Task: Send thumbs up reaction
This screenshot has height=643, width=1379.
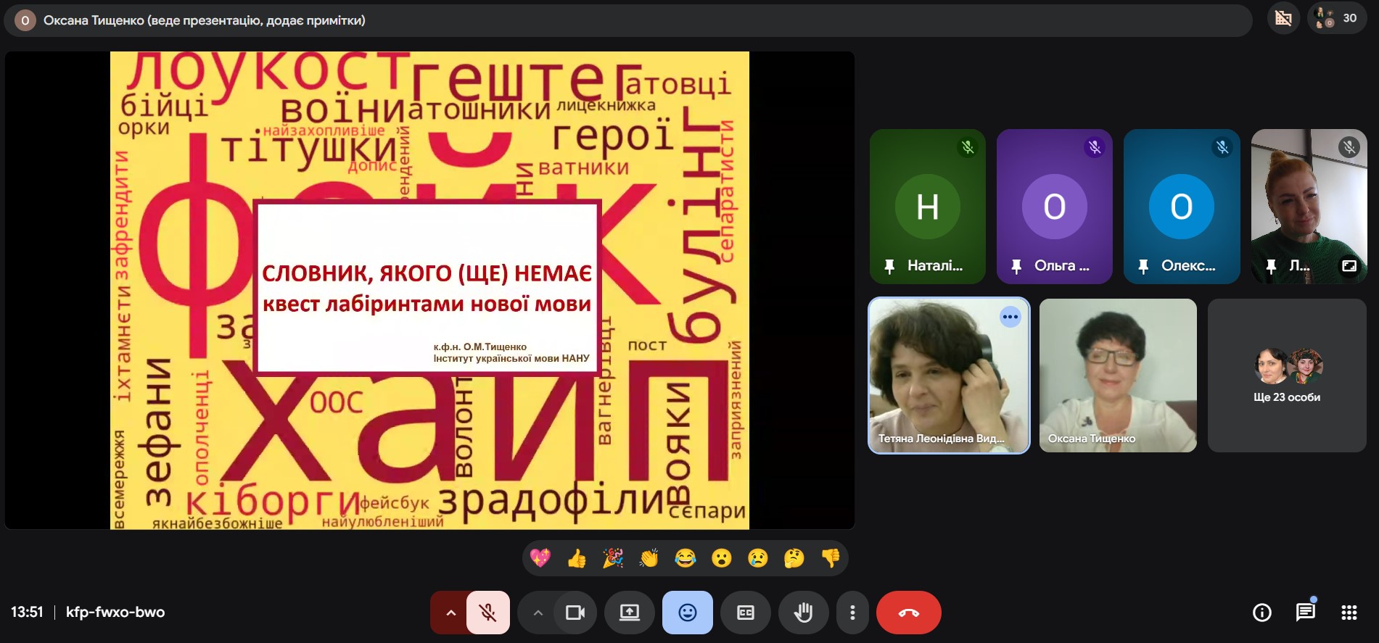Action: point(577,558)
